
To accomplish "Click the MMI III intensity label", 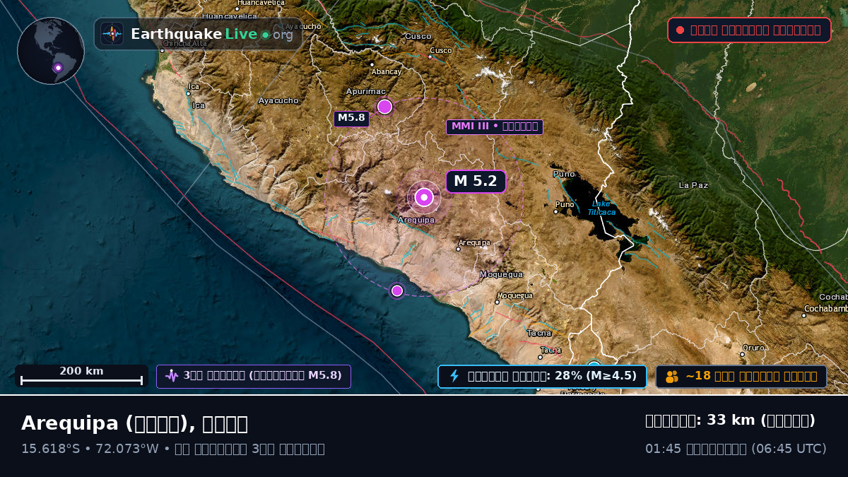I will pos(495,126).
